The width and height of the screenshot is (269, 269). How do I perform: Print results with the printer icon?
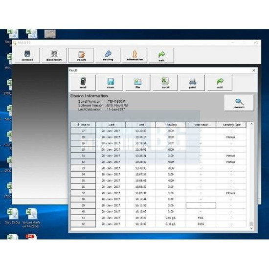(x=192, y=83)
